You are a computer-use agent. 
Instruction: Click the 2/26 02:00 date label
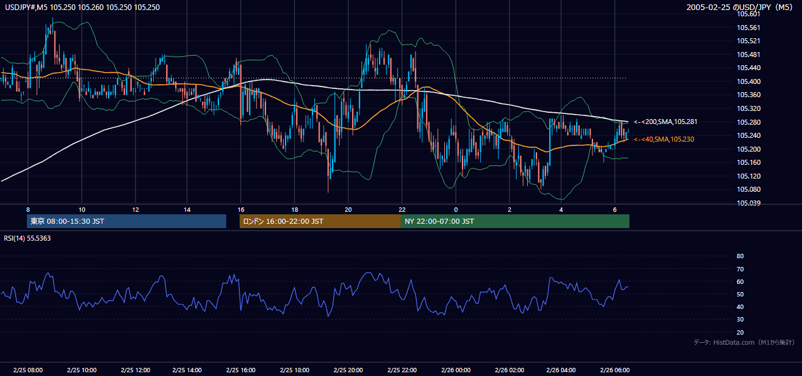pyautogui.click(x=509, y=370)
